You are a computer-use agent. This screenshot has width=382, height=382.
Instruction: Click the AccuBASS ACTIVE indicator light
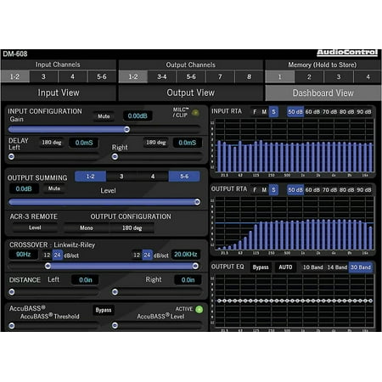click(x=199, y=309)
